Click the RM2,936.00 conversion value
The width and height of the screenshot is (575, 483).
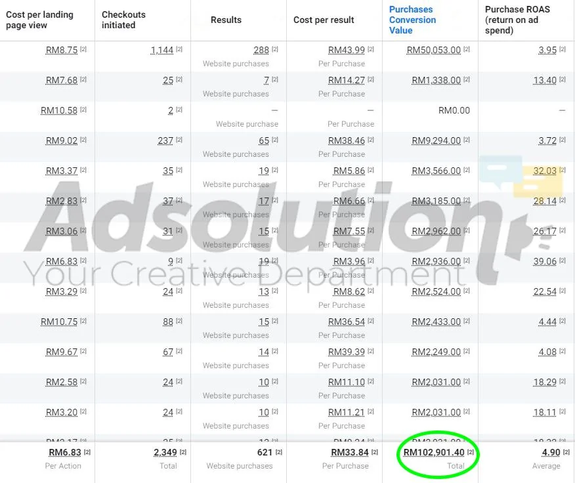point(436,261)
